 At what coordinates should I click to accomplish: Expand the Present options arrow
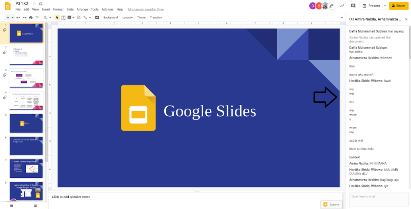385,6
